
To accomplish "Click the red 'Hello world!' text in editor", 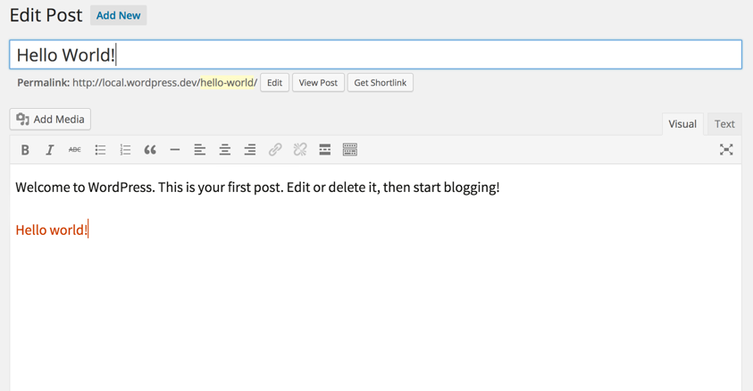I will 52,229.
